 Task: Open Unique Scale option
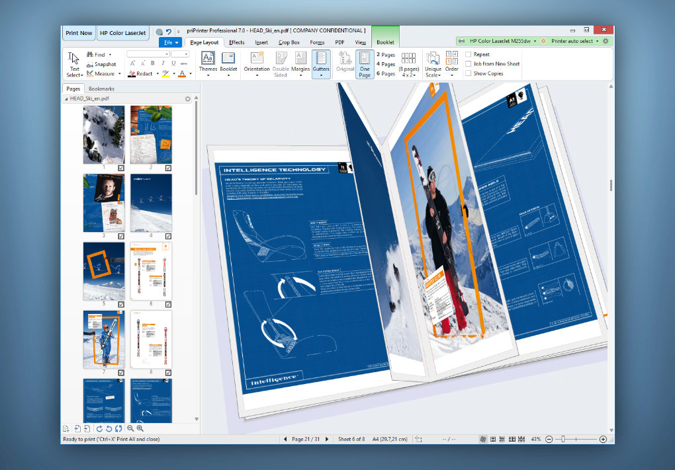pos(433,64)
